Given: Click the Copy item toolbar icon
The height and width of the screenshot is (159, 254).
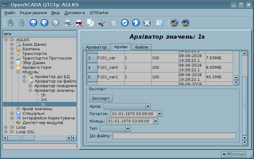Looking at the screenshot, I should click(91, 23).
